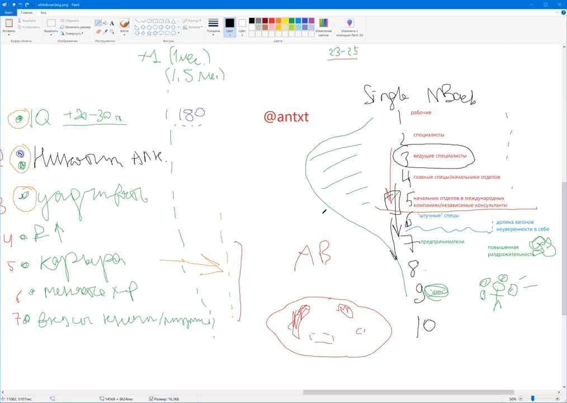Collapse the ribbon with the chevron

(x=557, y=12)
